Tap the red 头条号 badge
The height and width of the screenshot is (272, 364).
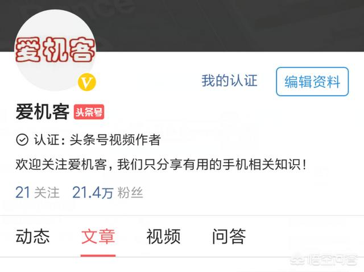pyautogui.click(x=89, y=112)
